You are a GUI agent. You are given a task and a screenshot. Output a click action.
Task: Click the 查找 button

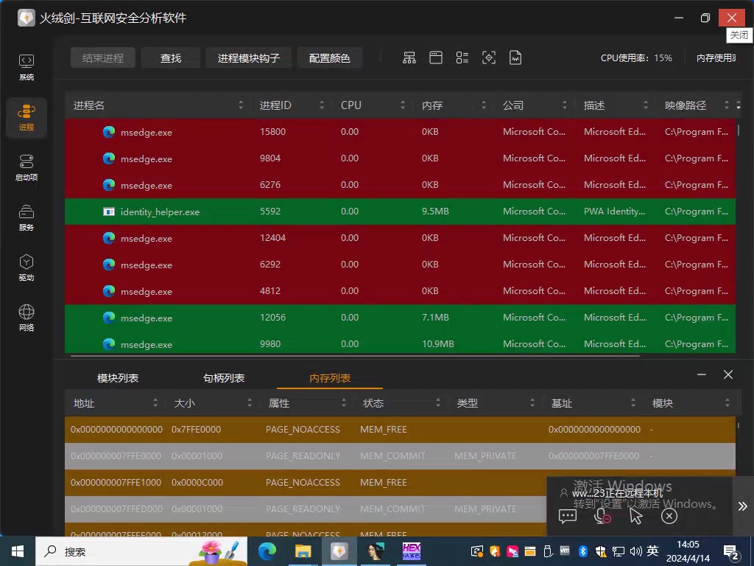[171, 58]
